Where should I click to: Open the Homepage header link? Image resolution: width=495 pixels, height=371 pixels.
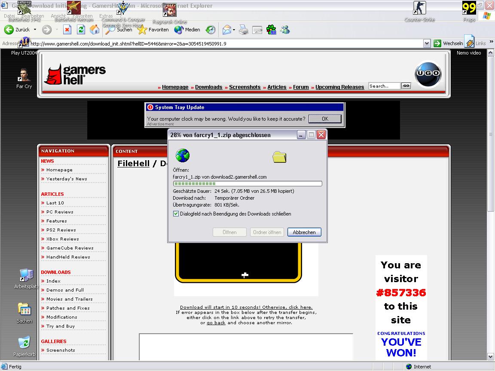coord(175,87)
